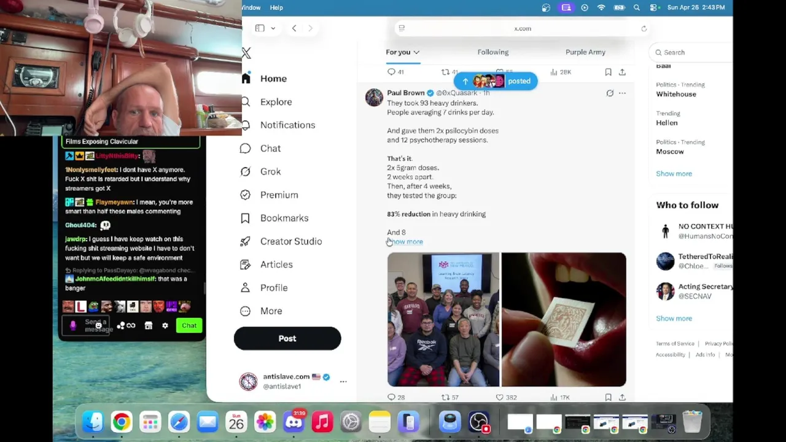Open Spotlight search in menu bar
Image resolution: width=786 pixels, height=442 pixels.
(x=637, y=7)
